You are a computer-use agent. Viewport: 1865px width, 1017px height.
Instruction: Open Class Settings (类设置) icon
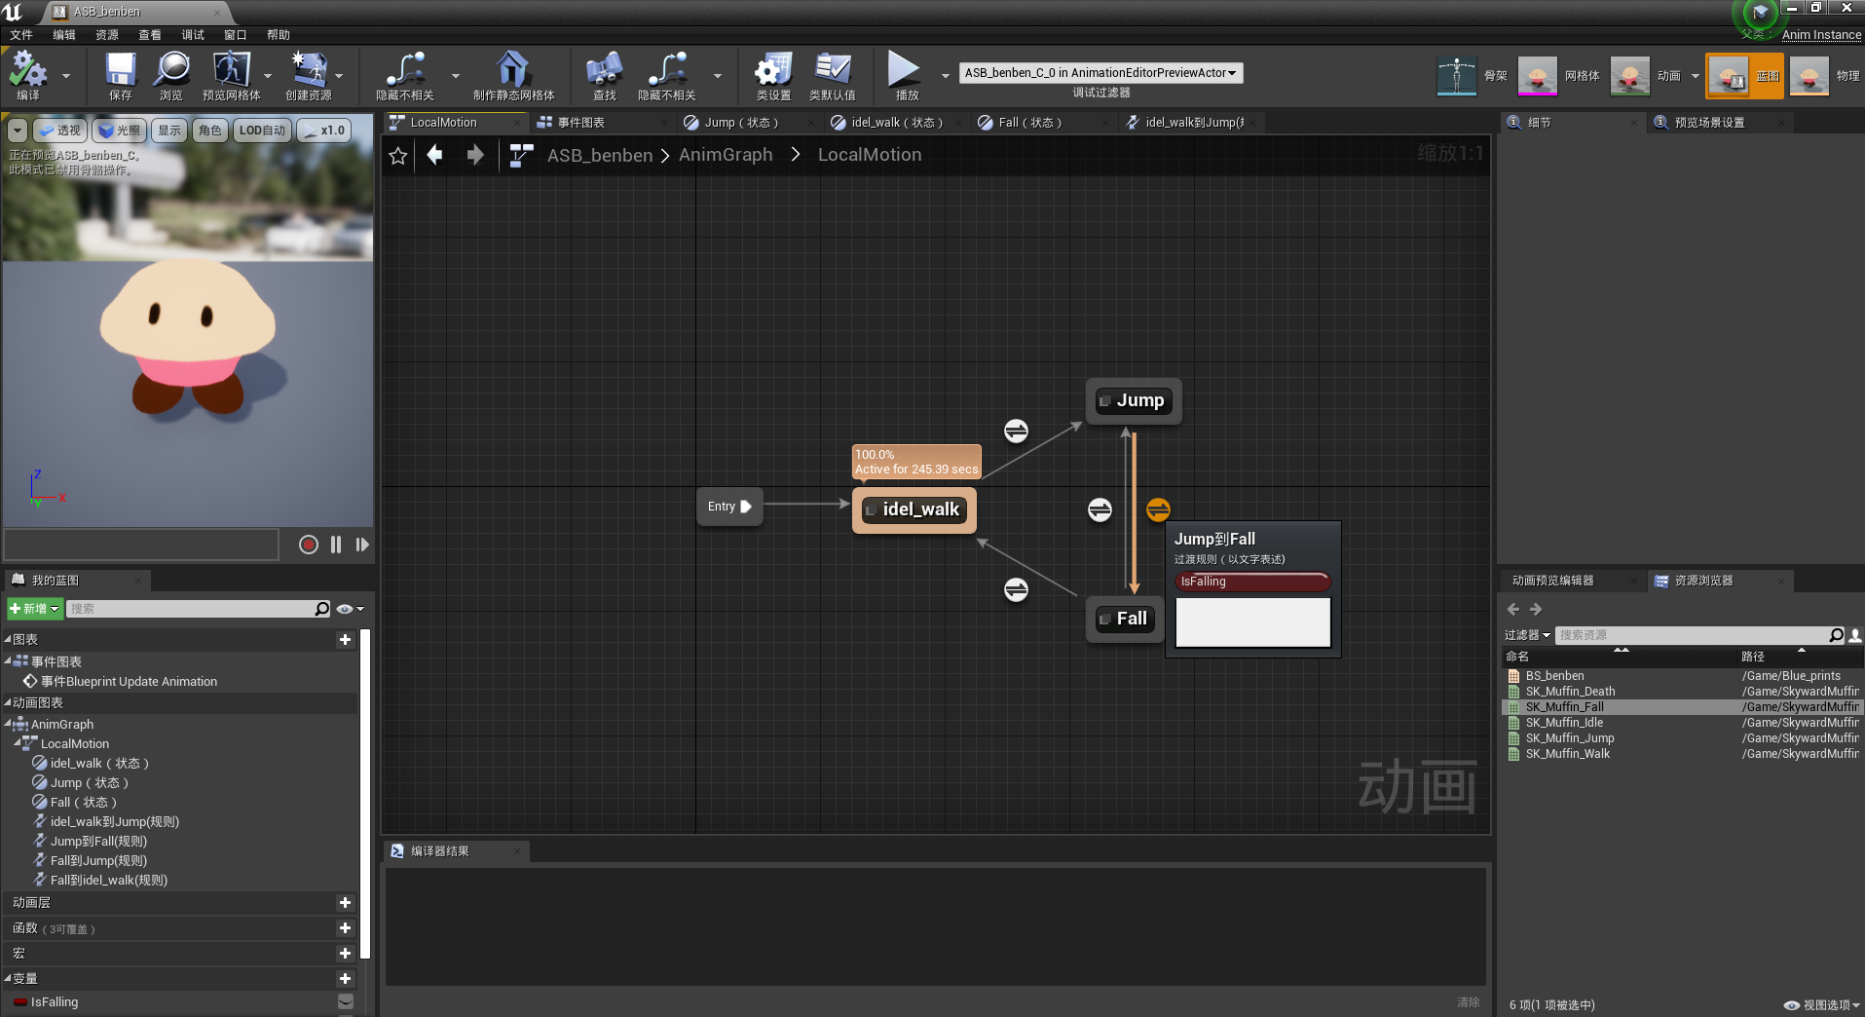(773, 74)
